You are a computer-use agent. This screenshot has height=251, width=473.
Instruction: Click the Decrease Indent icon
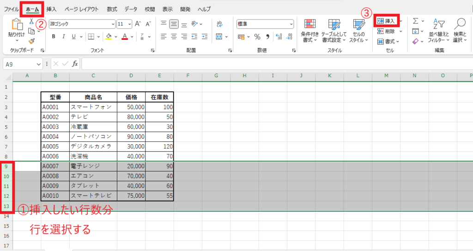pyautogui.click(x=194, y=37)
